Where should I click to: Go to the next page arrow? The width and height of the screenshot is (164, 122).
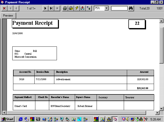tap(45, 8)
